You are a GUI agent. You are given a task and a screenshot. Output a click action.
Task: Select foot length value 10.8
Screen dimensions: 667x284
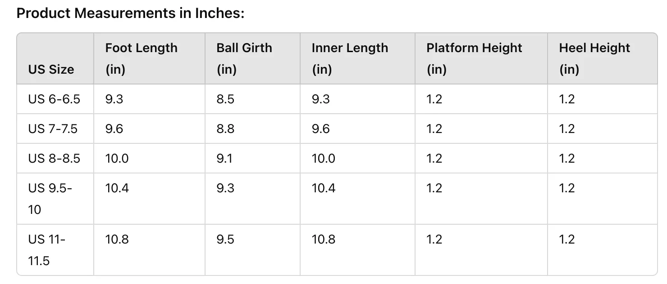[117, 239]
